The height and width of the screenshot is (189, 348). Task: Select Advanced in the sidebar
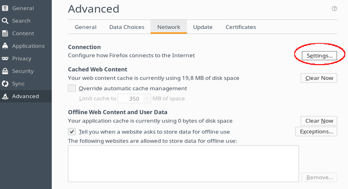[26, 96]
